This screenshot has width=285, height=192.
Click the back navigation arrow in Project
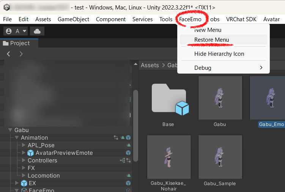coord(9,54)
